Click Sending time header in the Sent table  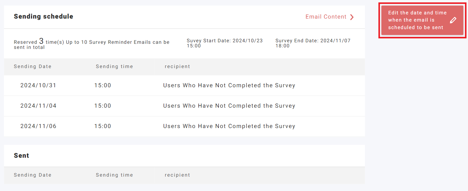click(114, 175)
